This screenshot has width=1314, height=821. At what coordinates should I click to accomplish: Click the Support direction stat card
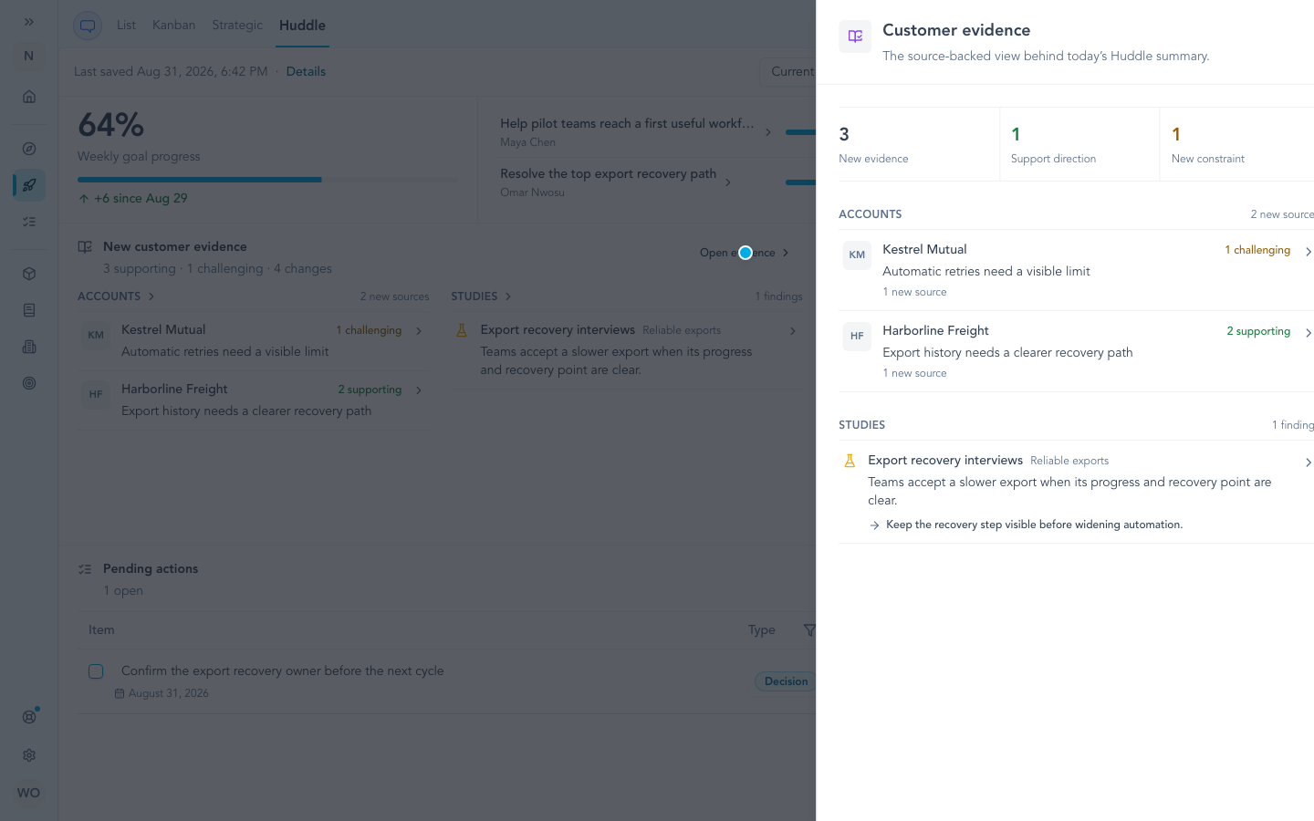[x=1079, y=144]
